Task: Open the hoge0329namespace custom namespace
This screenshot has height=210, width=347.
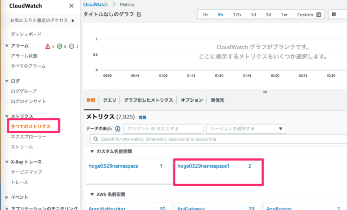Action: (x=113, y=166)
